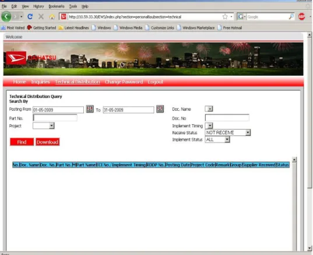This screenshot has width=313, height=255.
Task: Click the Posting Date column header
Action: tap(178, 165)
